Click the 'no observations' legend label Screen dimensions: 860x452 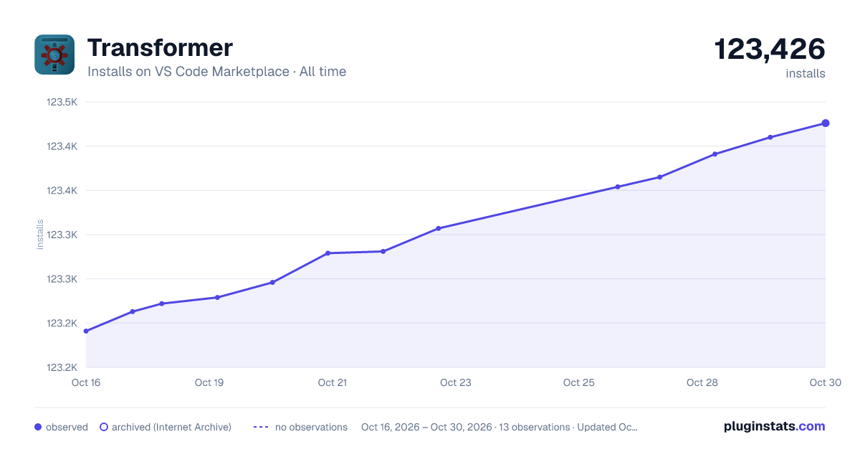click(311, 427)
